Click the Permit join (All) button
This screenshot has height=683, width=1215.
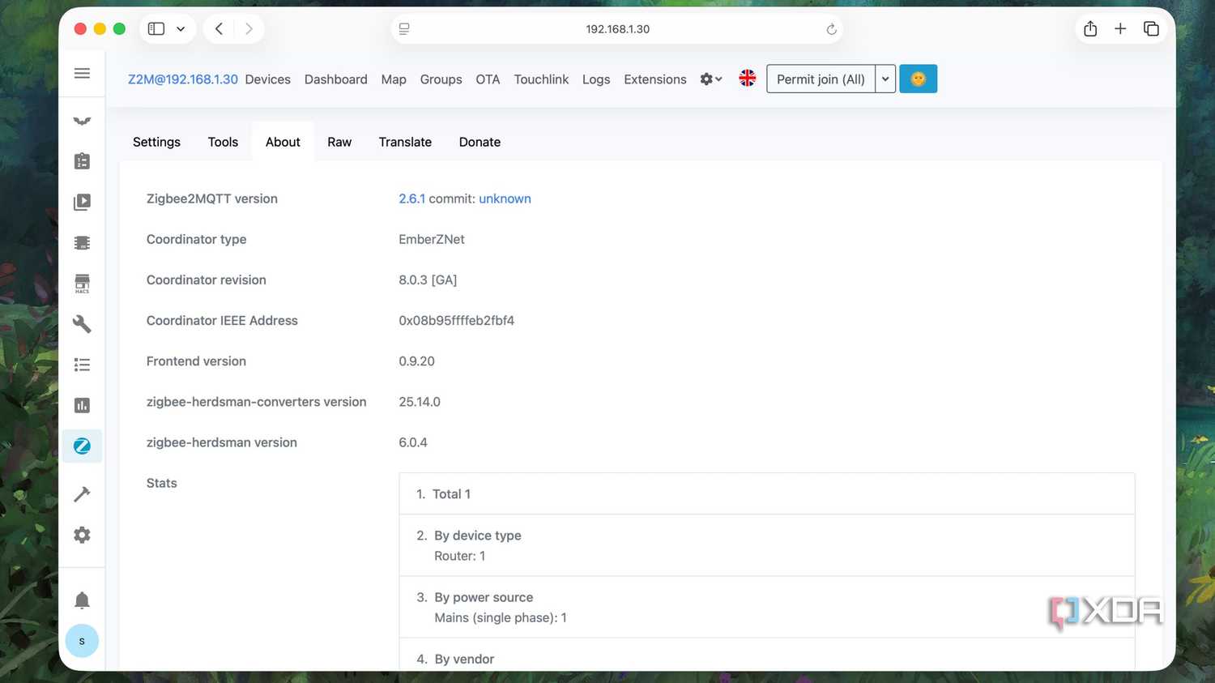(x=821, y=79)
